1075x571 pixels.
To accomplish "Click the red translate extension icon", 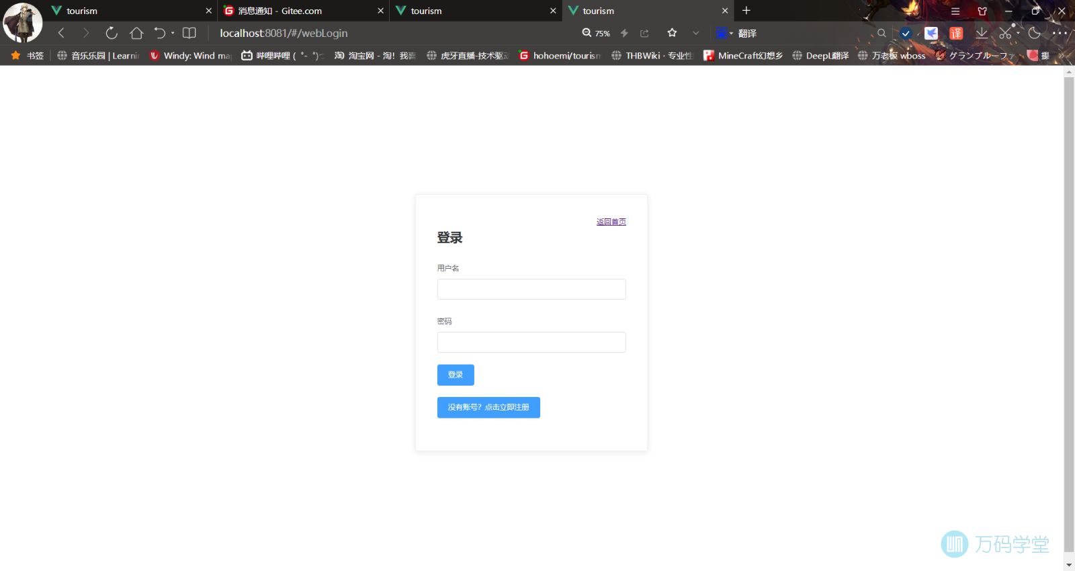I will pos(956,33).
